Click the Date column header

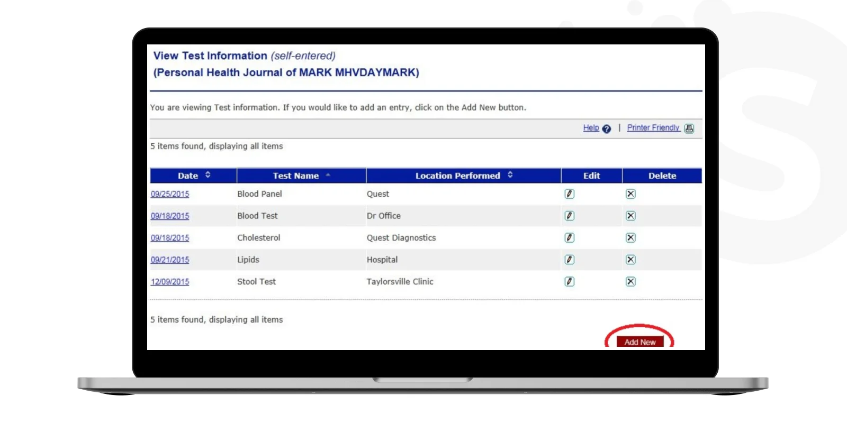point(194,176)
